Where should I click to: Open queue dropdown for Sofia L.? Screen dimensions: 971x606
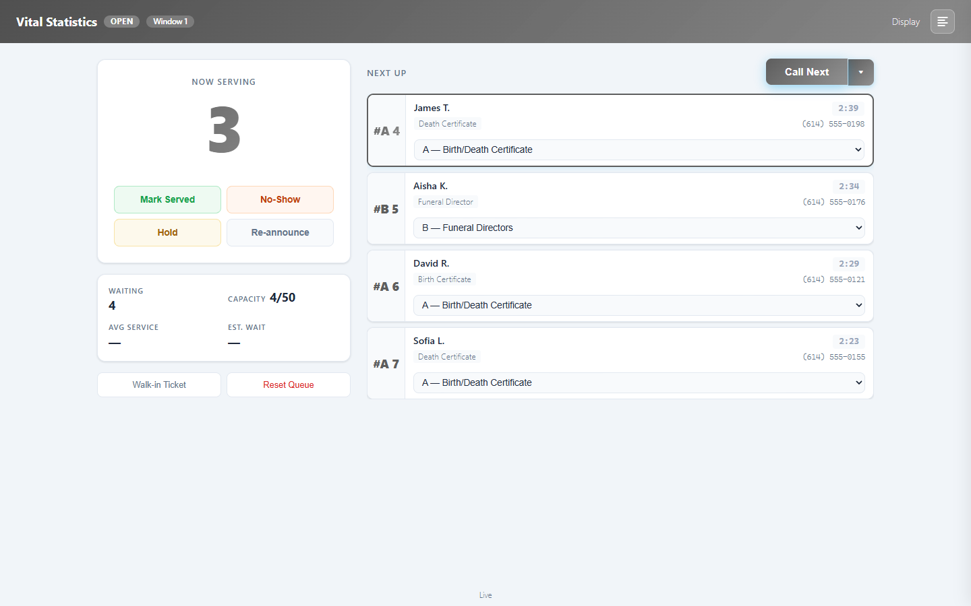click(639, 382)
